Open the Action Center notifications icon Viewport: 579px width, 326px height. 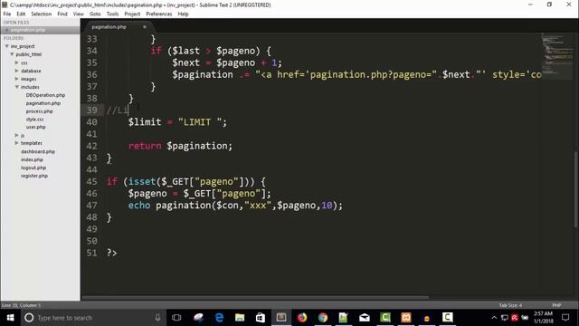click(x=565, y=318)
